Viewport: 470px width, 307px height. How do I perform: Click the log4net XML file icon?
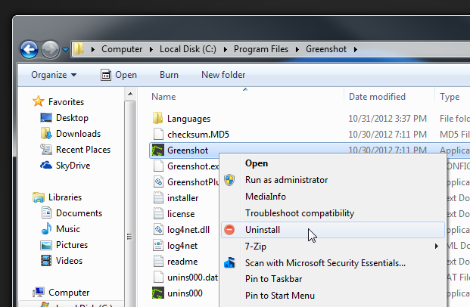click(x=158, y=245)
